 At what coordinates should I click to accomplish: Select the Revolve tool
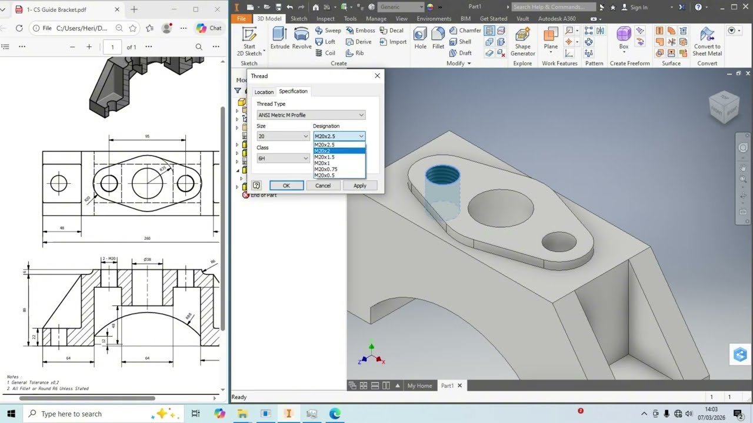(302, 39)
